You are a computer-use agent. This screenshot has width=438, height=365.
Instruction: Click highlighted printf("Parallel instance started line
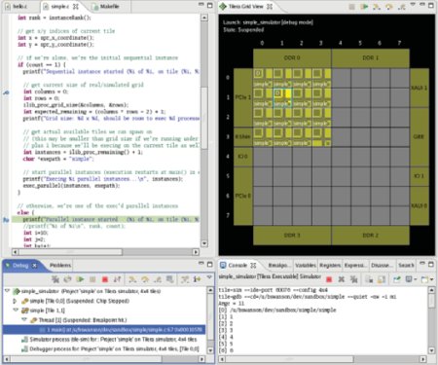(x=106, y=220)
